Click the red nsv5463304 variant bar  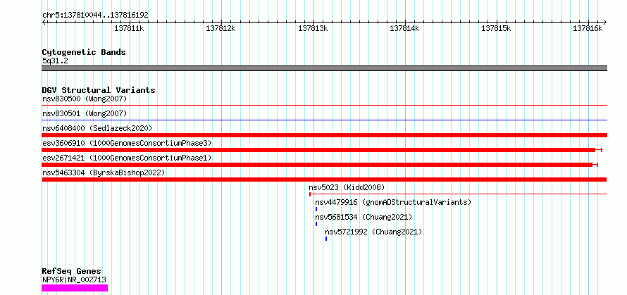(x=324, y=180)
